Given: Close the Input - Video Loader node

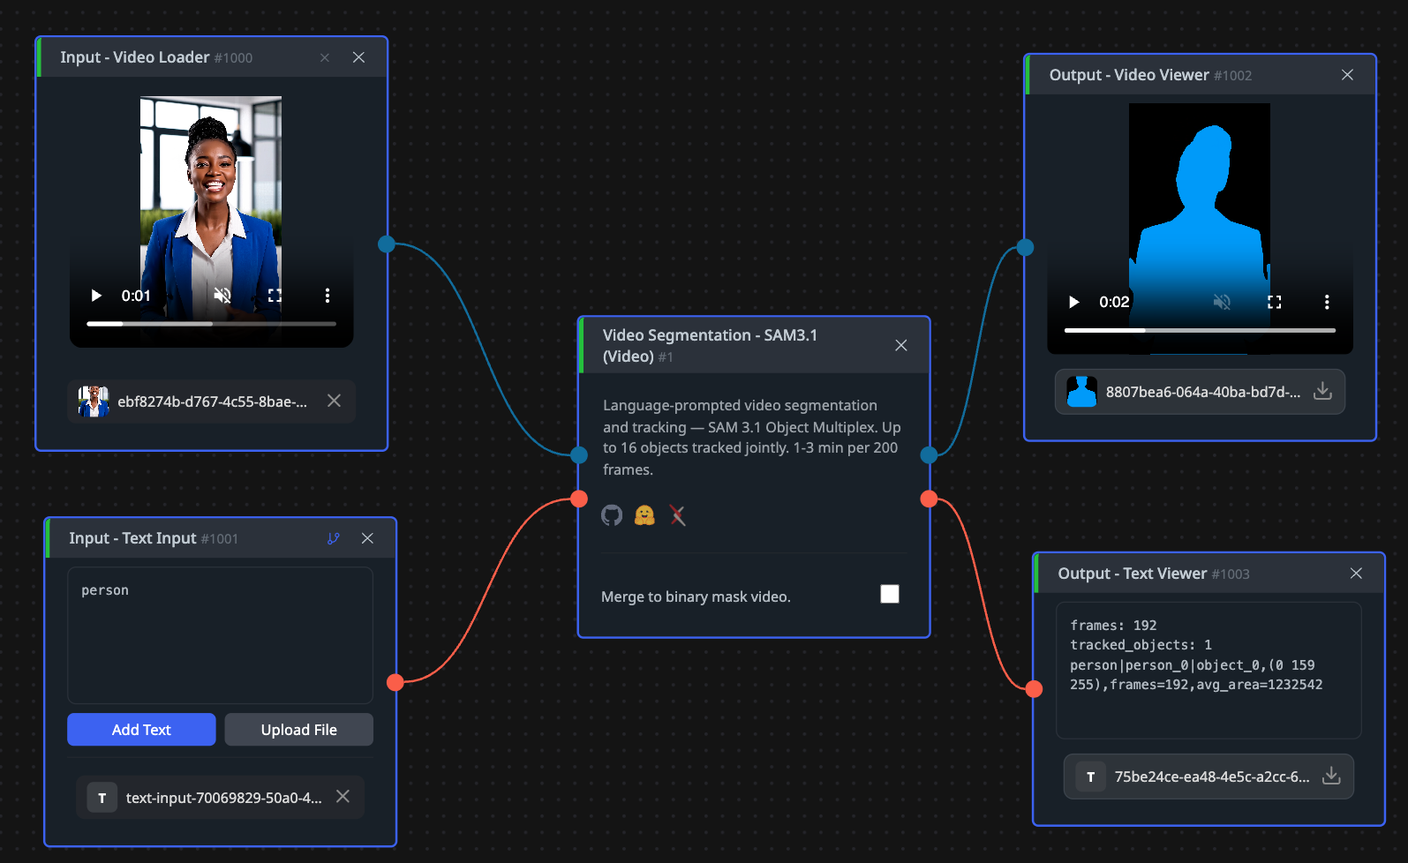Looking at the screenshot, I should pyautogui.click(x=358, y=57).
